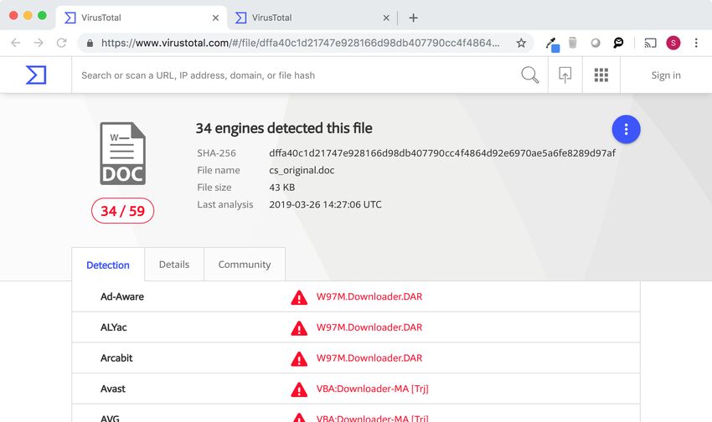Viewport: 712px width, 422px height.
Task: Click the DOC file type icon
Action: (x=122, y=153)
